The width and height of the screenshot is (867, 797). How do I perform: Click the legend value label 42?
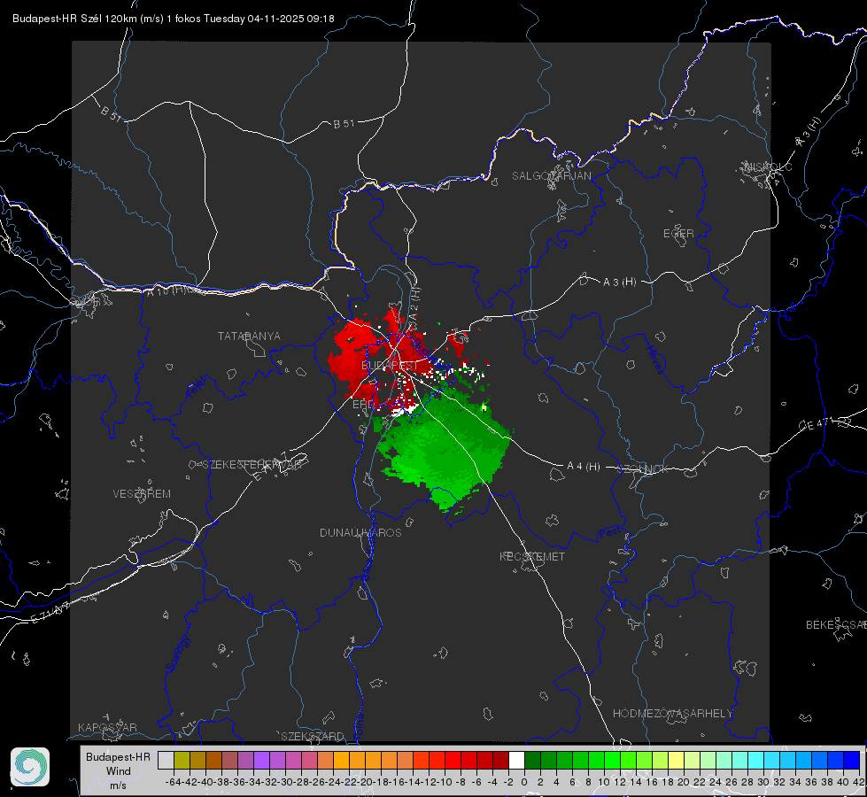click(858, 782)
